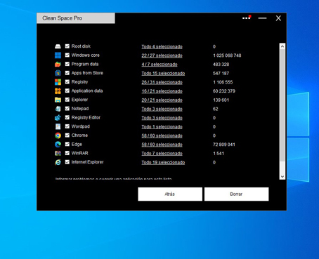Click the Edge size value 72 809 041
The width and height of the screenshot is (319, 259).
point(223,145)
